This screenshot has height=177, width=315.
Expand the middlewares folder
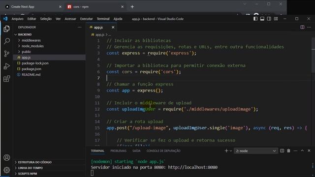pos(49,40)
